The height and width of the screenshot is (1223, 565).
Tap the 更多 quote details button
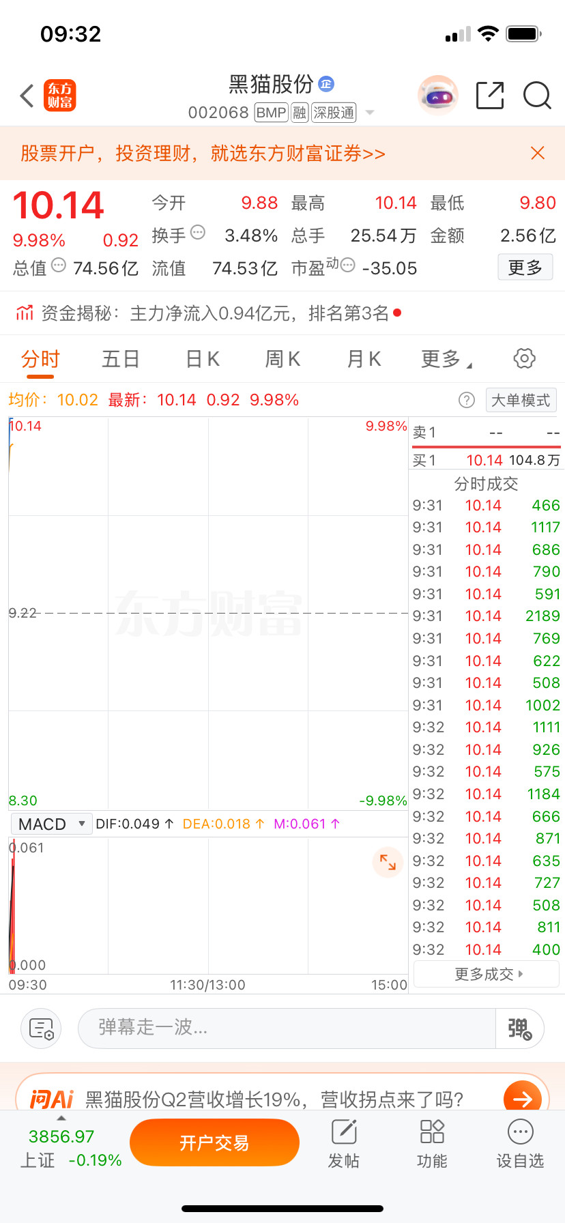click(525, 268)
